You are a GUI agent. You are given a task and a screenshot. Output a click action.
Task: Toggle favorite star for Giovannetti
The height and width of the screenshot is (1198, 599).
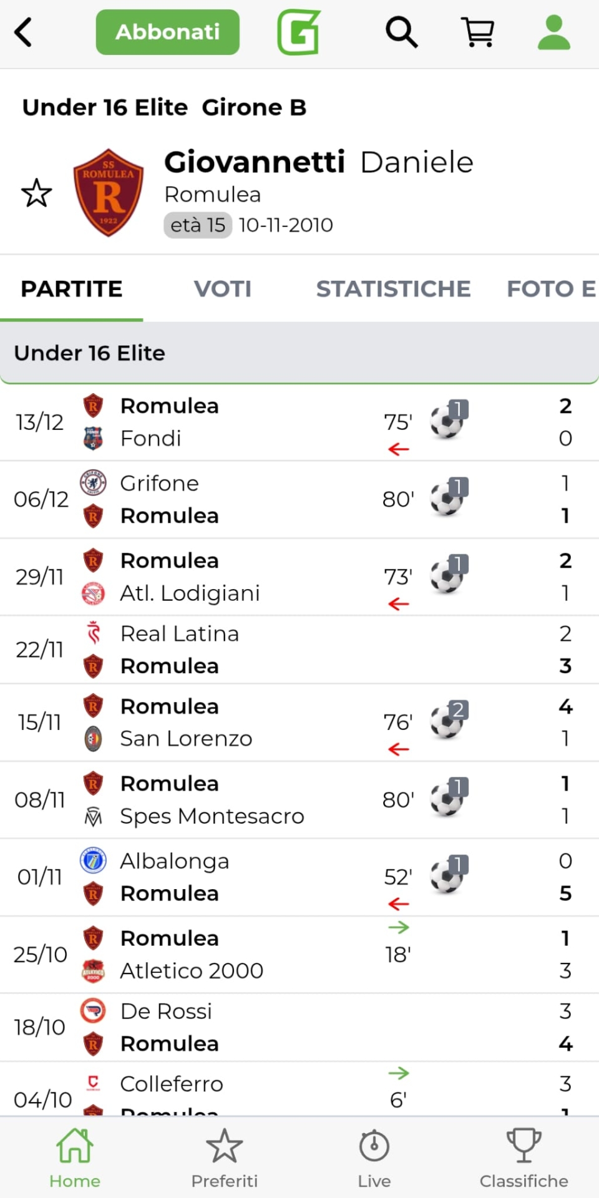tap(36, 193)
